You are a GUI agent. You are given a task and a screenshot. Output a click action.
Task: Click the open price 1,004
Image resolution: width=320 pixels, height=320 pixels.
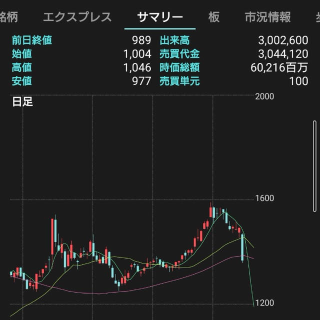(x=137, y=54)
